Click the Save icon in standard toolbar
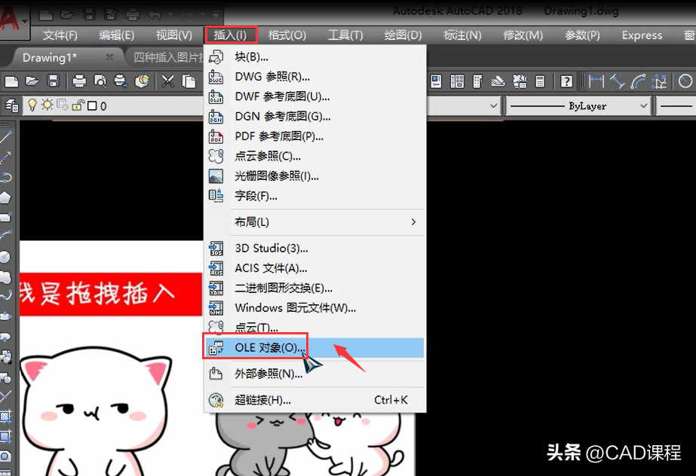696x476 pixels. 54,81
